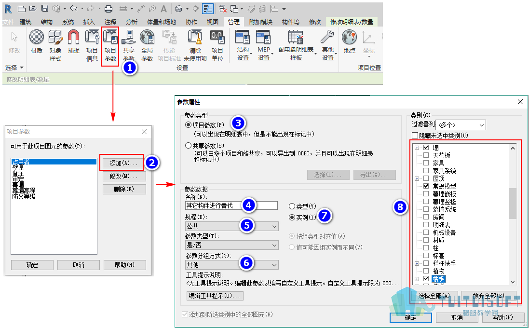The height and width of the screenshot is (328, 529).
Task: Switch to the 建筑 ribbon tab
Action: tap(26, 22)
